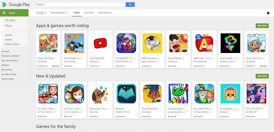
Task: Click See more for New & Updated
Action: click(262, 76)
